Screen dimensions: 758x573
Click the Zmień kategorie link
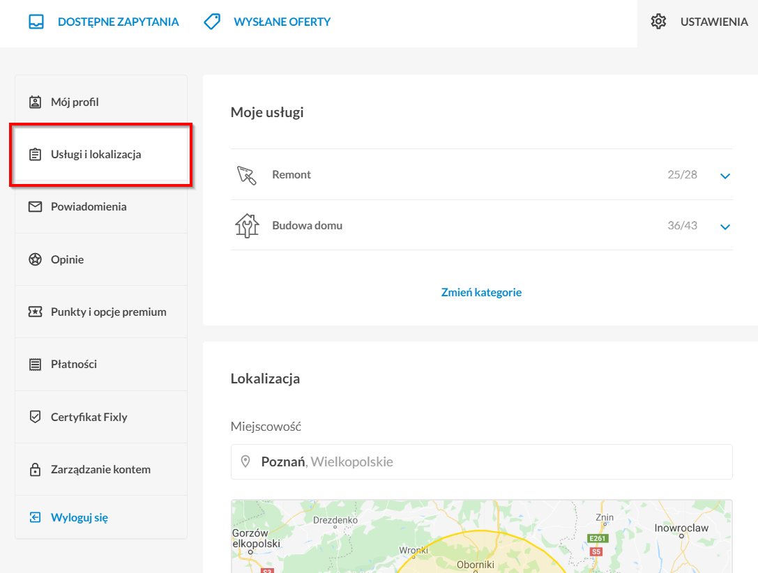481,292
